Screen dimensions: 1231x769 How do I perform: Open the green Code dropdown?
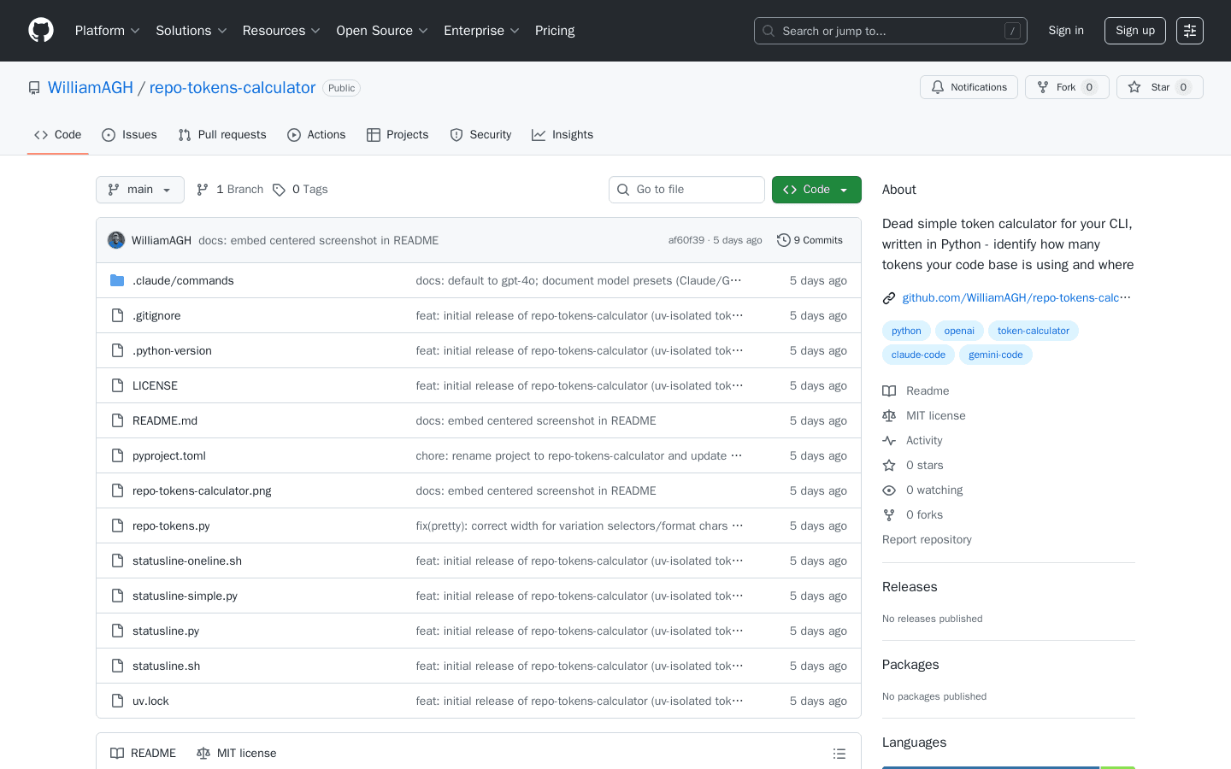point(816,190)
